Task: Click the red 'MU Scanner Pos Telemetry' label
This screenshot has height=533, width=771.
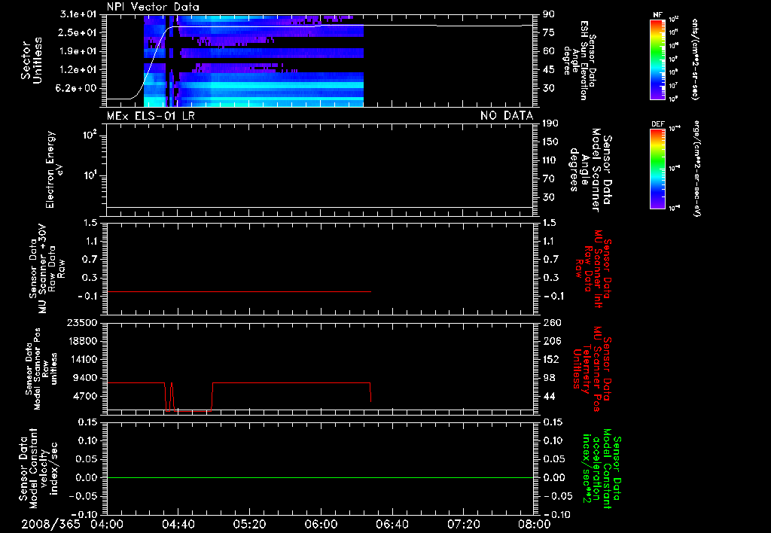Action: click(x=593, y=369)
